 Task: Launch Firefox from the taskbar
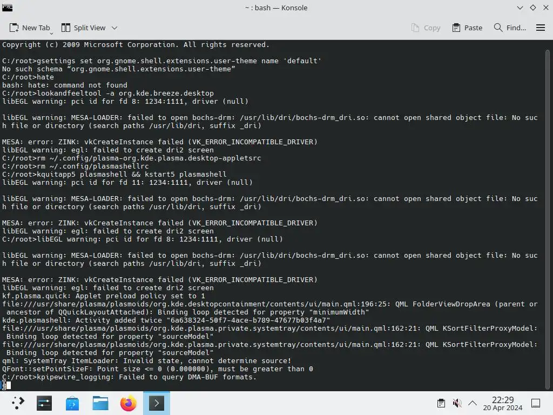coord(129,403)
